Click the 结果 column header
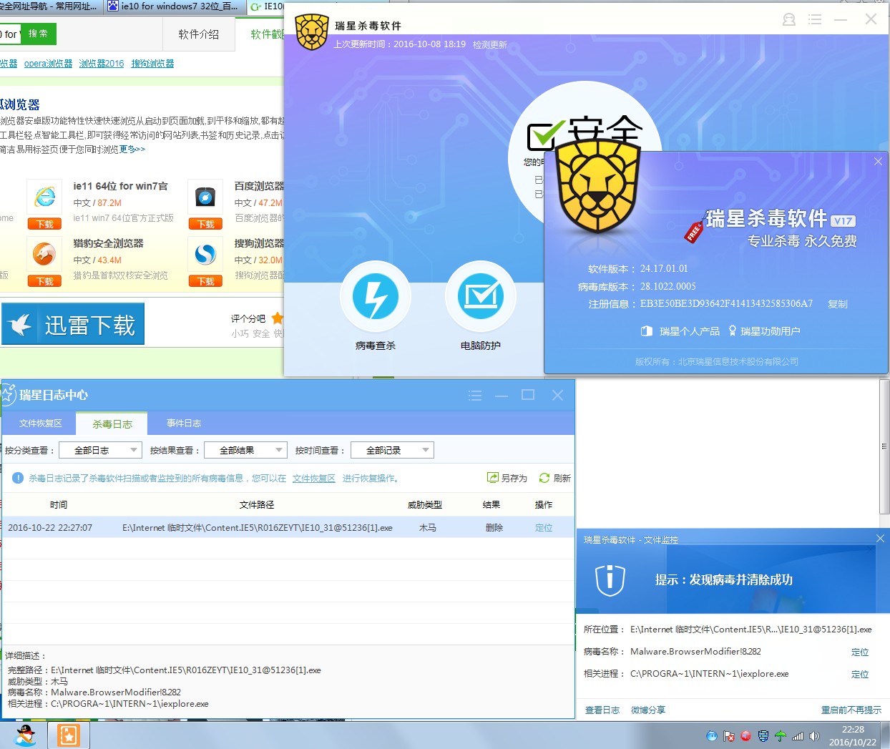This screenshot has height=749, width=890. coord(492,505)
